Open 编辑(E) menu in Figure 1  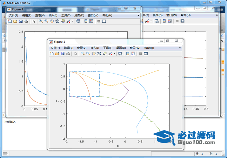[x=27, y=15]
